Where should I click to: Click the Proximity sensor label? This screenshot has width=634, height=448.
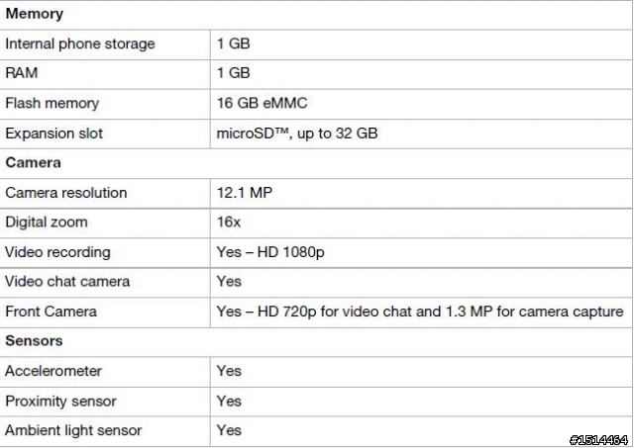point(60,402)
